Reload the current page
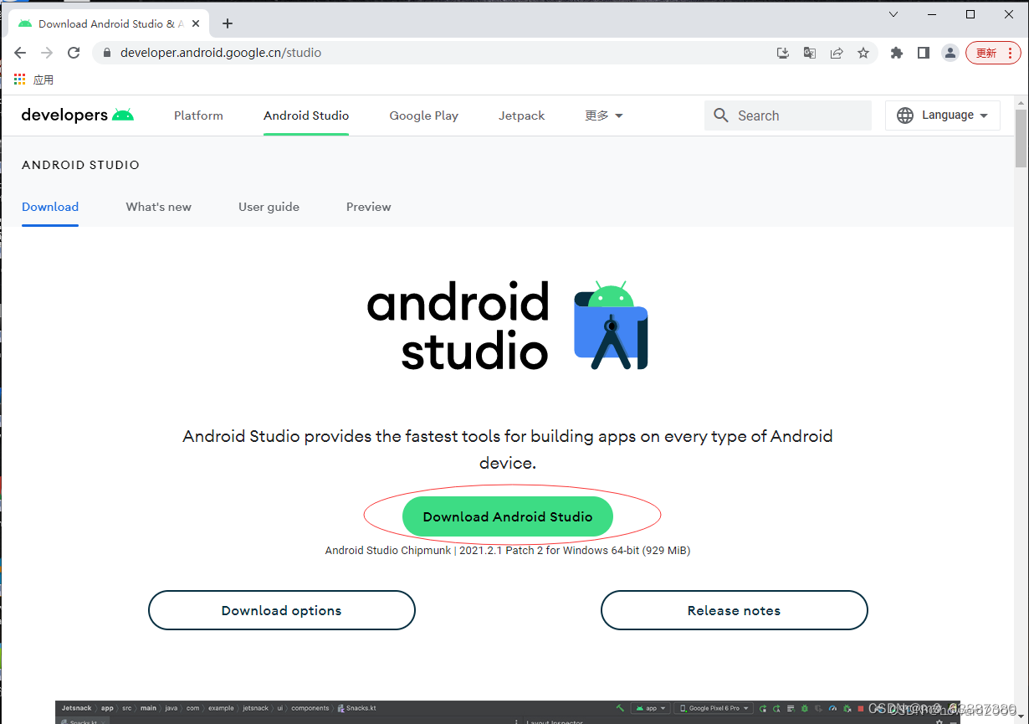This screenshot has height=724, width=1029. 74,53
